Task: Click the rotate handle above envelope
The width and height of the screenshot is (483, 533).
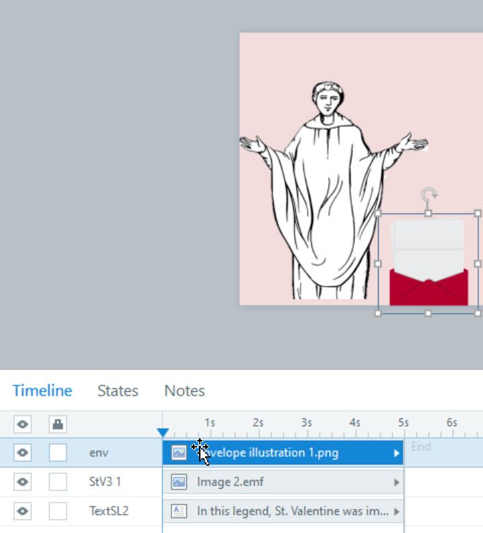Action: pos(429,195)
